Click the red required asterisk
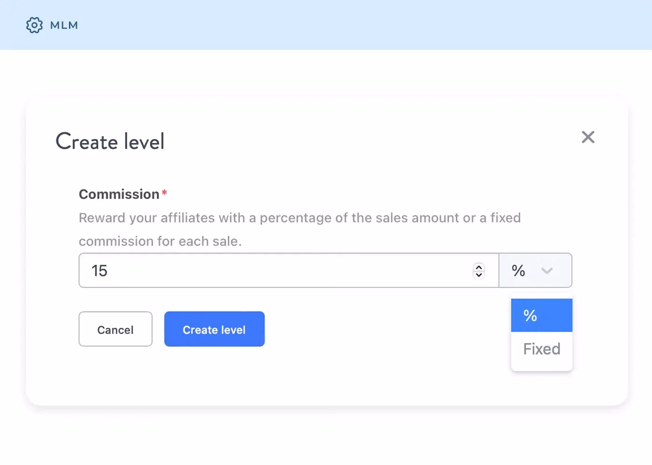Screen dimensions: 652x465 (x=164, y=193)
